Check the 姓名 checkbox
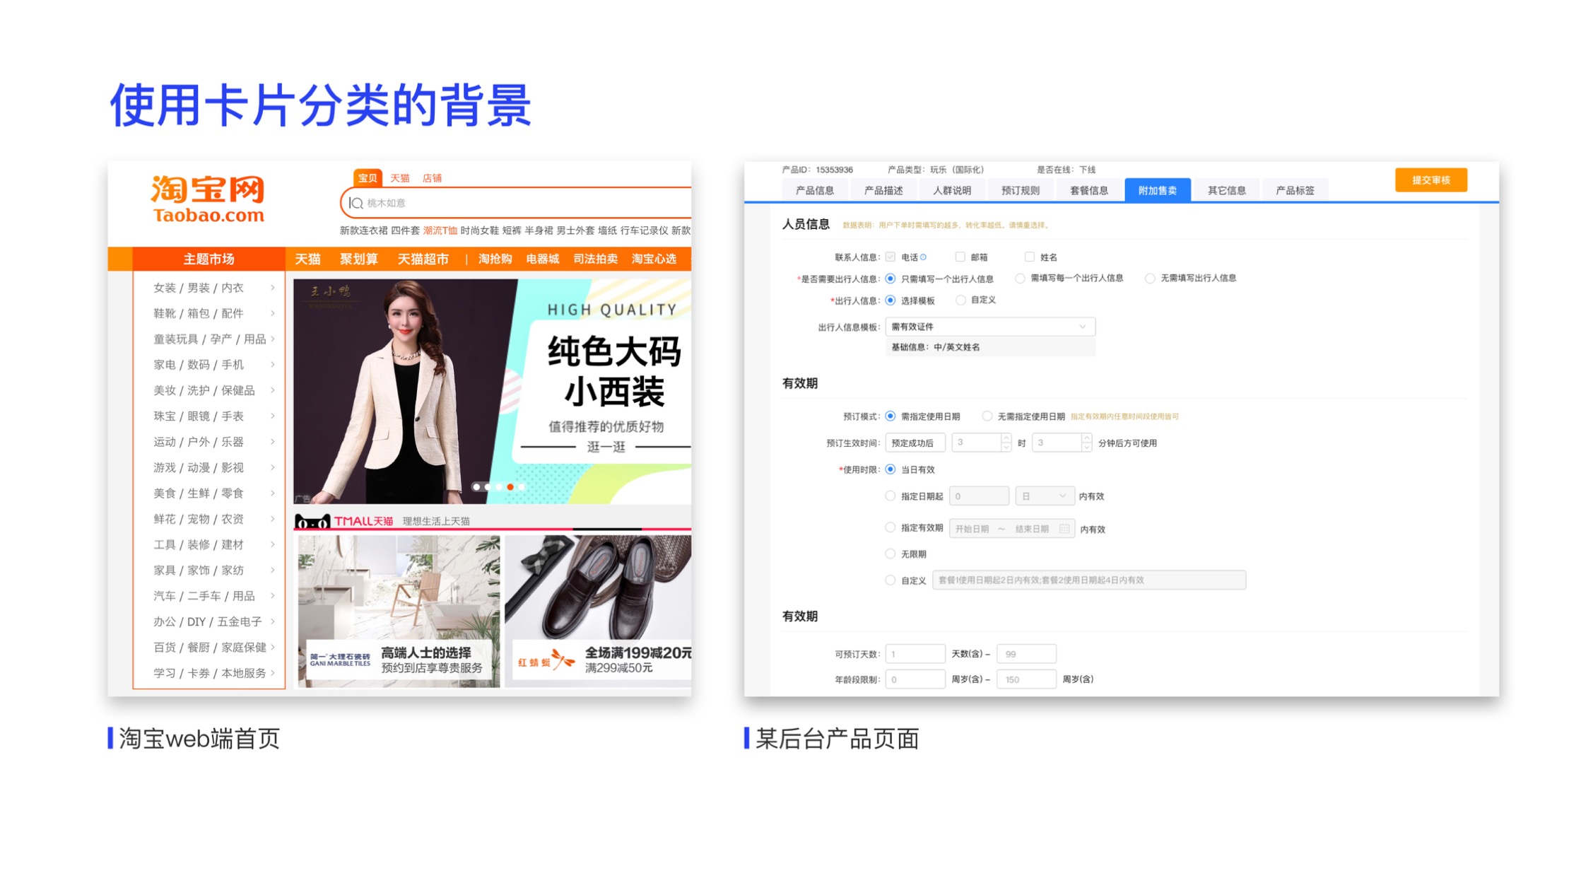 click(1030, 257)
